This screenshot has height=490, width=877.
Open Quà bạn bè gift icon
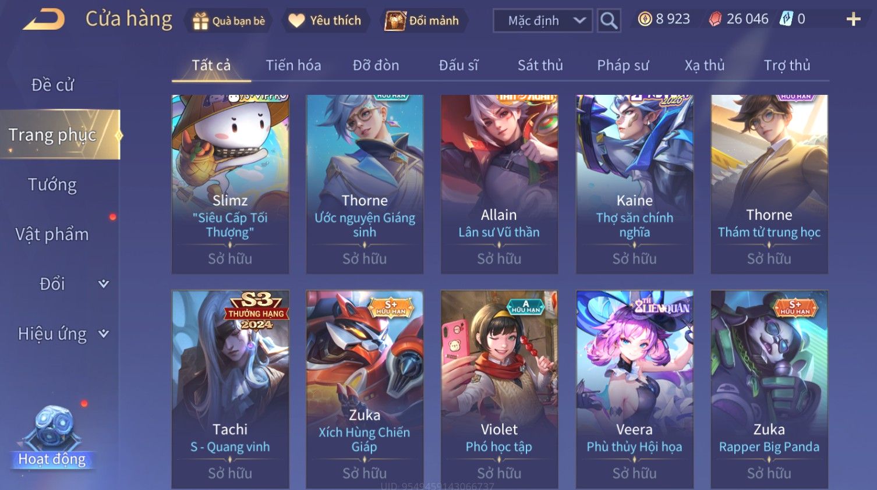(x=200, y=21)
